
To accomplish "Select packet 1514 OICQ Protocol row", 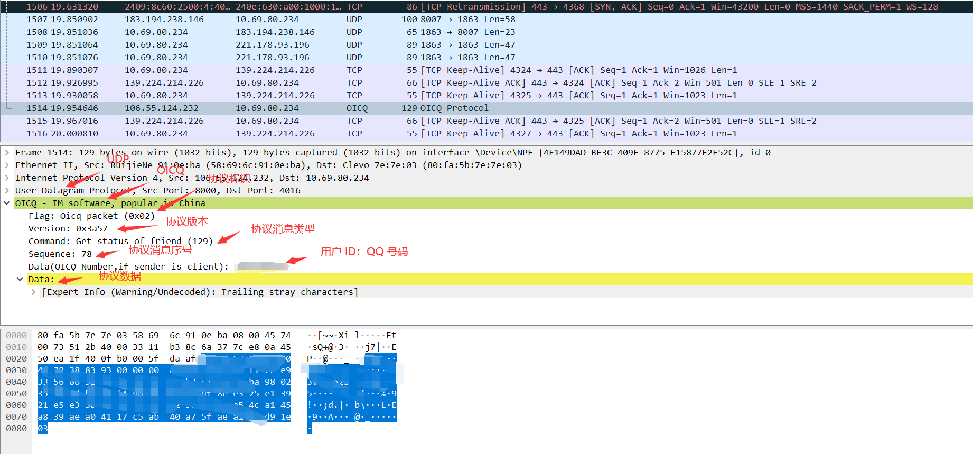I will [486, 108].
